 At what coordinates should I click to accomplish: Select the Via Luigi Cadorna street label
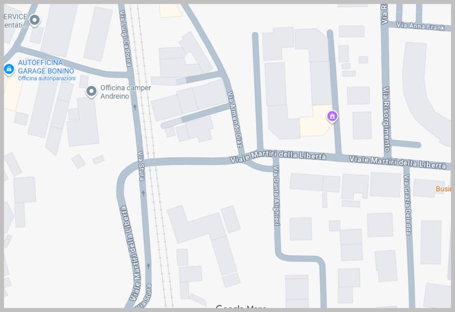(x=125, y=38)
